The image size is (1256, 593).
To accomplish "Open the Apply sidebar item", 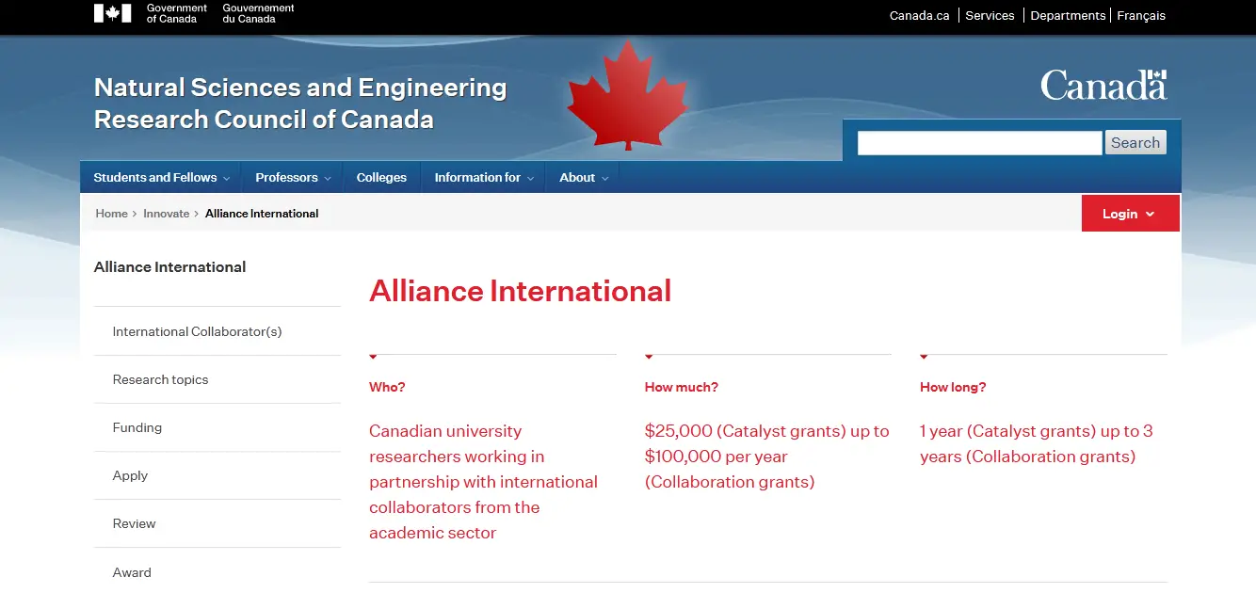I will 130,475.
